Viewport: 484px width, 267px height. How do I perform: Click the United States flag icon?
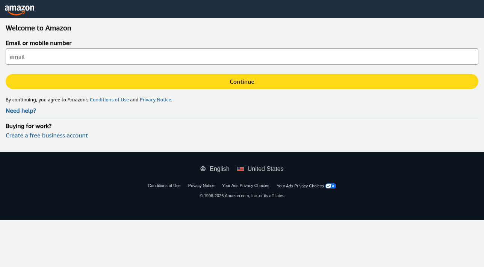coord(240,169)
